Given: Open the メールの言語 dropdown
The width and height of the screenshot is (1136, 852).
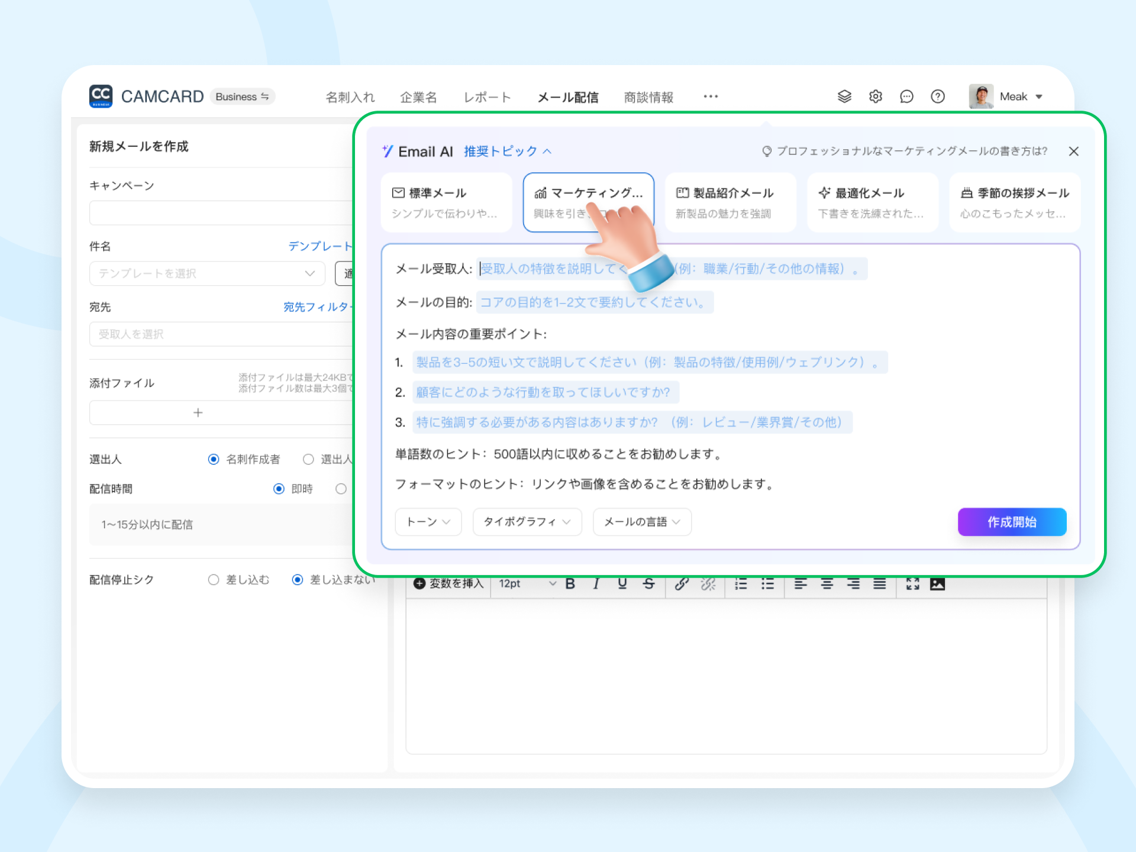Looking at the screenshot, I should (642, 522).
